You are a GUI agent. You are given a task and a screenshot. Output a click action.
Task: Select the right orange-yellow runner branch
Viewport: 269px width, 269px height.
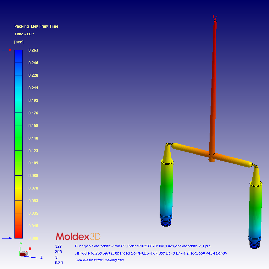coord(233,160)
